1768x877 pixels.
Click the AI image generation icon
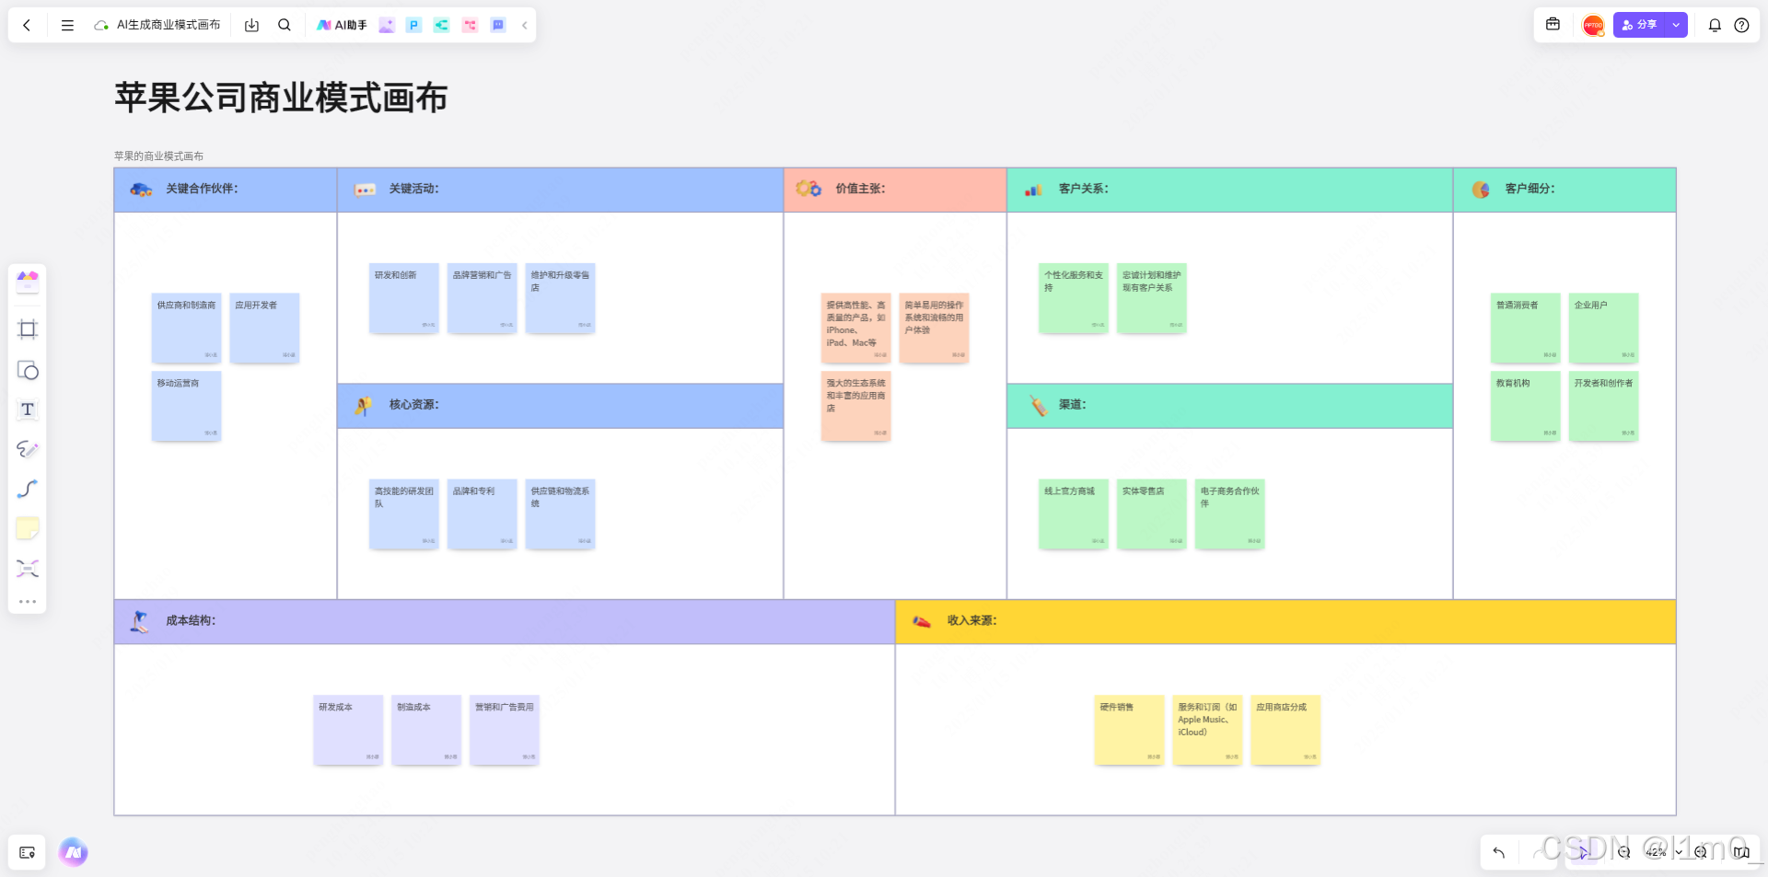coord(387,25)
